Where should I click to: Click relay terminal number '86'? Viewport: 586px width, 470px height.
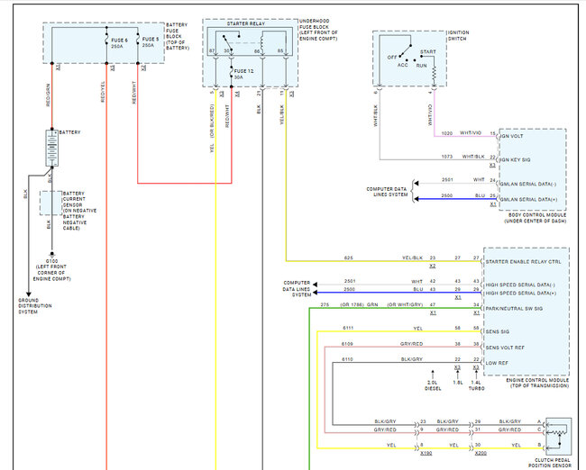pos(257,50)
